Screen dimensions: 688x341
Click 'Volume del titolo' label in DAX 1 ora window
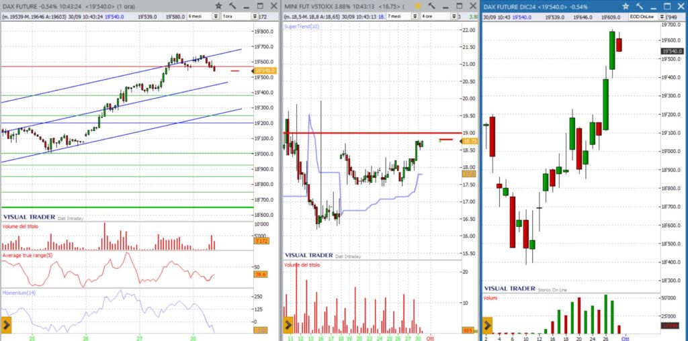point(20,226)
